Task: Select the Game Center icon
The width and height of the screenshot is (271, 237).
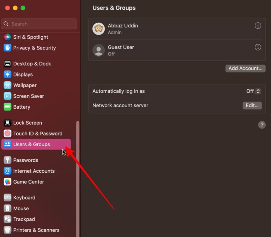Action: (7, 182)
